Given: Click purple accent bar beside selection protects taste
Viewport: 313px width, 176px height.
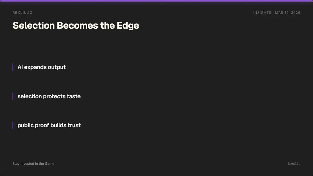Looking at the screenshot, I should pyautogui.click(x=13, y=96).
